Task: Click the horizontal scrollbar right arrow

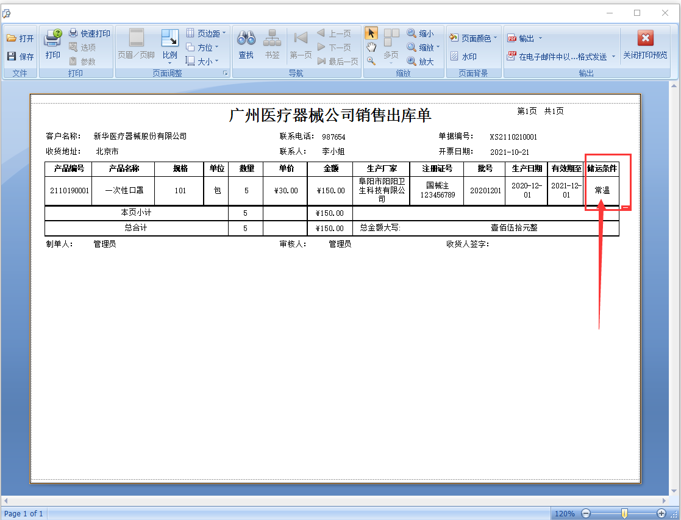Action: pyautogui.click(x=664, y=500)
